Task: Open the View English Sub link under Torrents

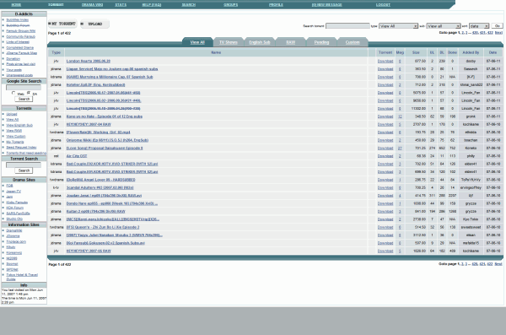Action: tap(19, 126)
